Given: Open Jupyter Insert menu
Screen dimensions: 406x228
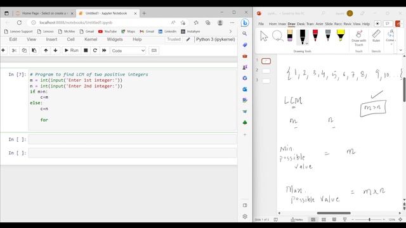Looking at the screenshot, I should click(x=51, y=39).
